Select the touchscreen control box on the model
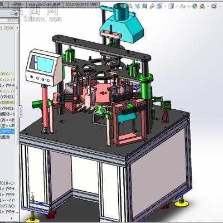This screenshot has width=223, height=223. pos(43,67)
